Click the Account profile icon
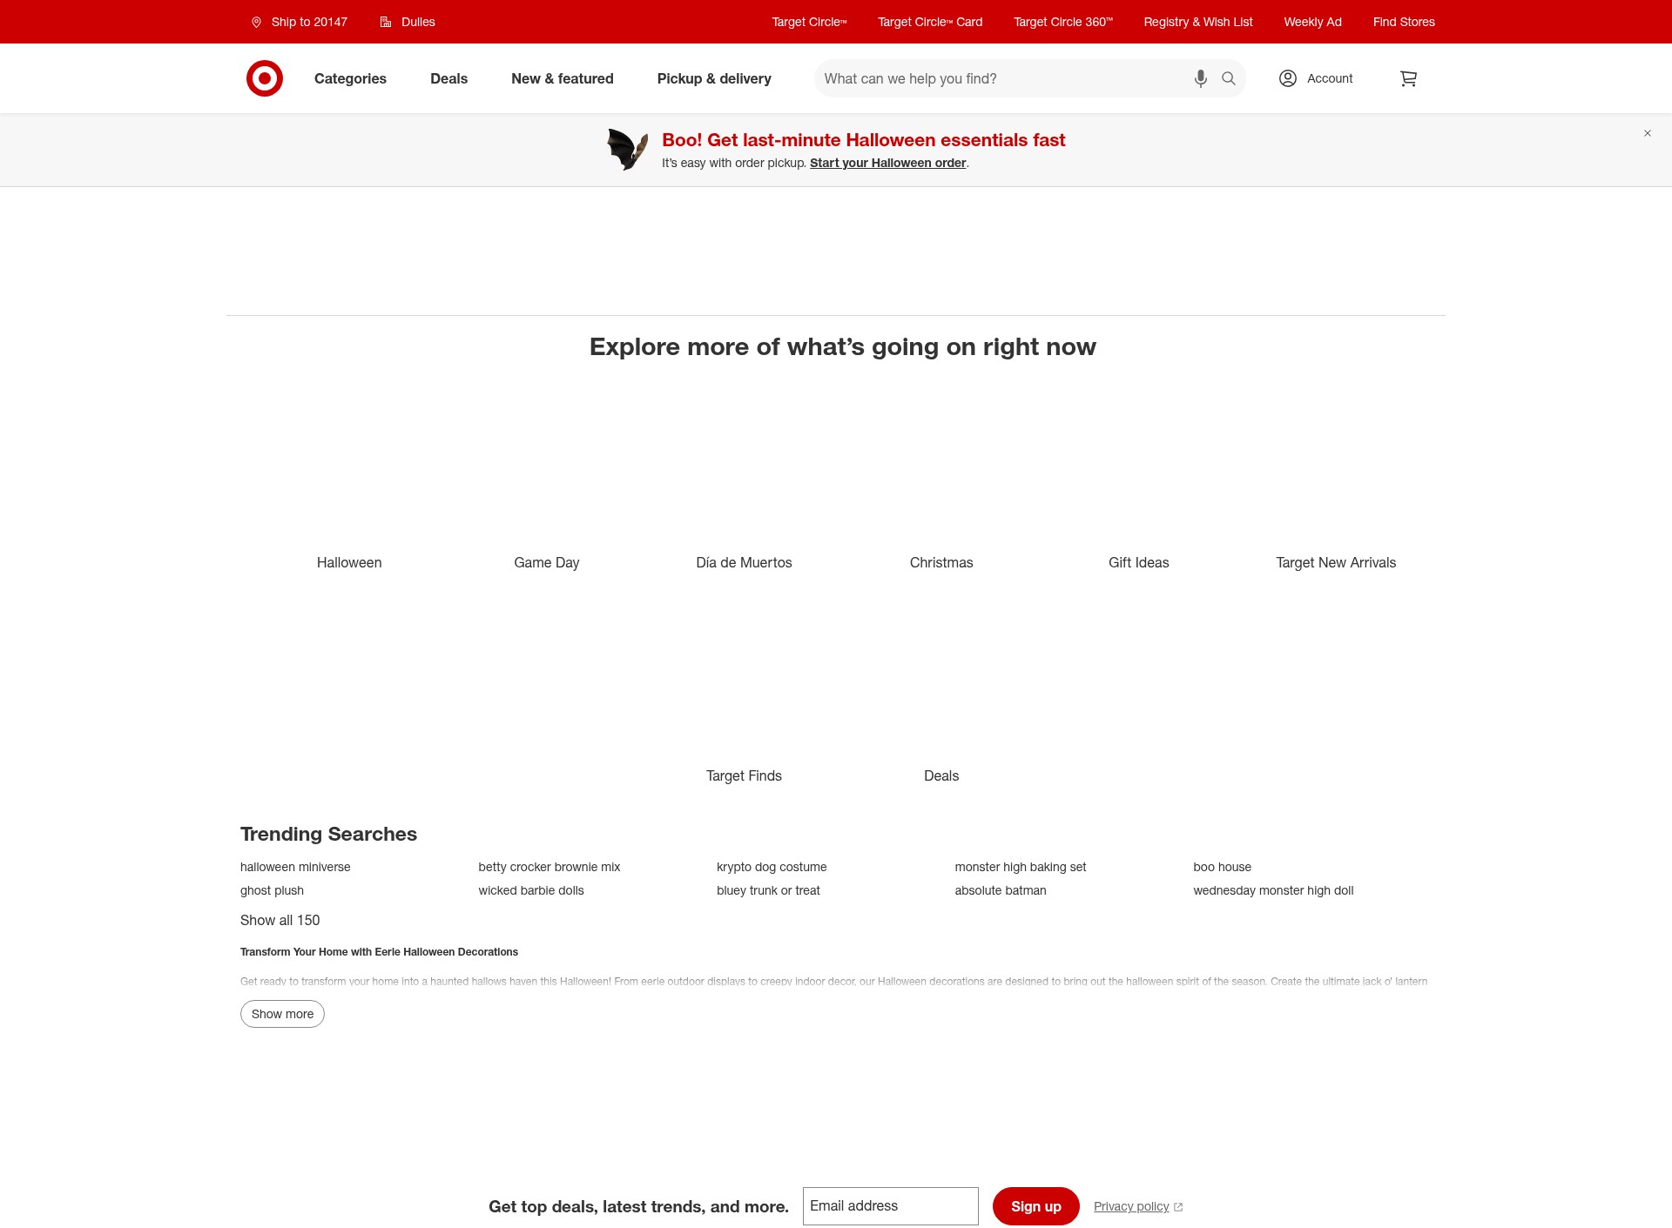This screenshot has width=1672, height=1228. (x=1288, y=78)
